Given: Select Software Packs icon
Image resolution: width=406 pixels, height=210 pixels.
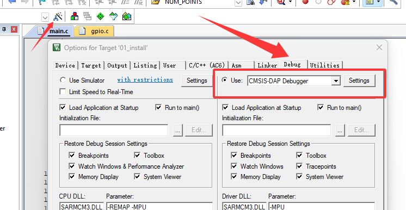Looking at the screenshot, I should (114, 16).
